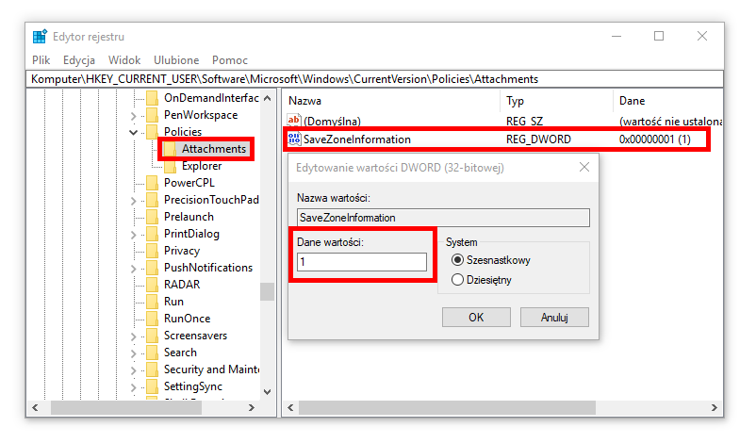The height and width of the screenshot is (443, 756).
Task: Maximize the Registry Editor window
Action: (x=659, y=36)
